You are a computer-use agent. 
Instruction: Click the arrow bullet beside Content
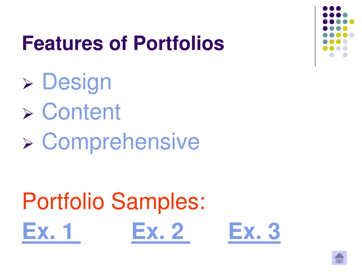(28, 114)
